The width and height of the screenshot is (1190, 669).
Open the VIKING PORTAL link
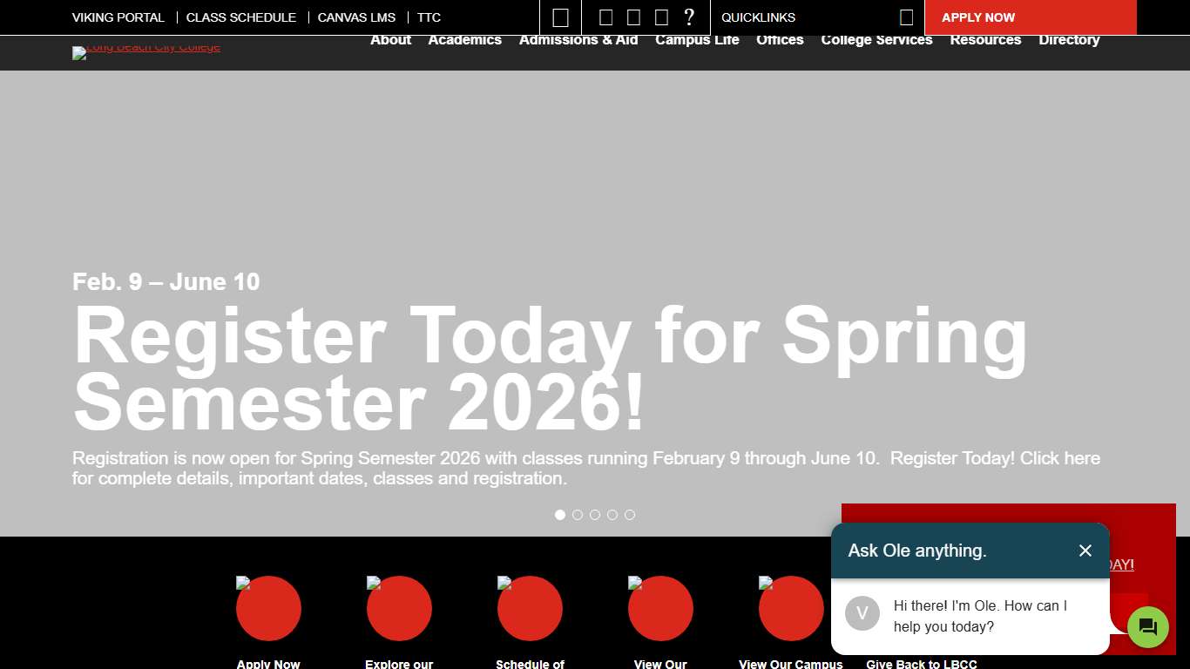pyautogui.click(x=118, y=17)
